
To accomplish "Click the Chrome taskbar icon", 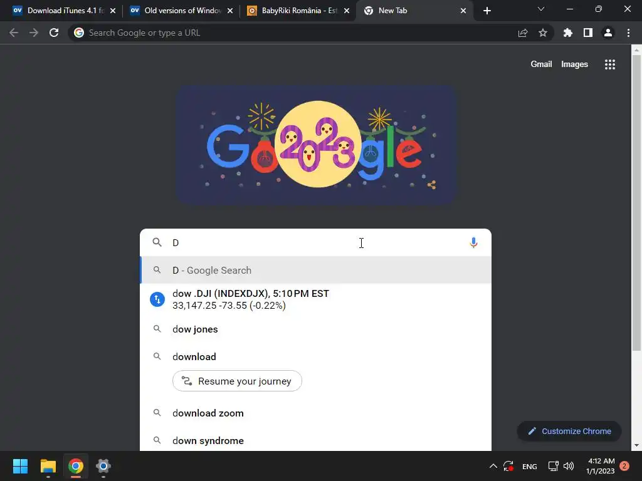I will tap(76, 466).
